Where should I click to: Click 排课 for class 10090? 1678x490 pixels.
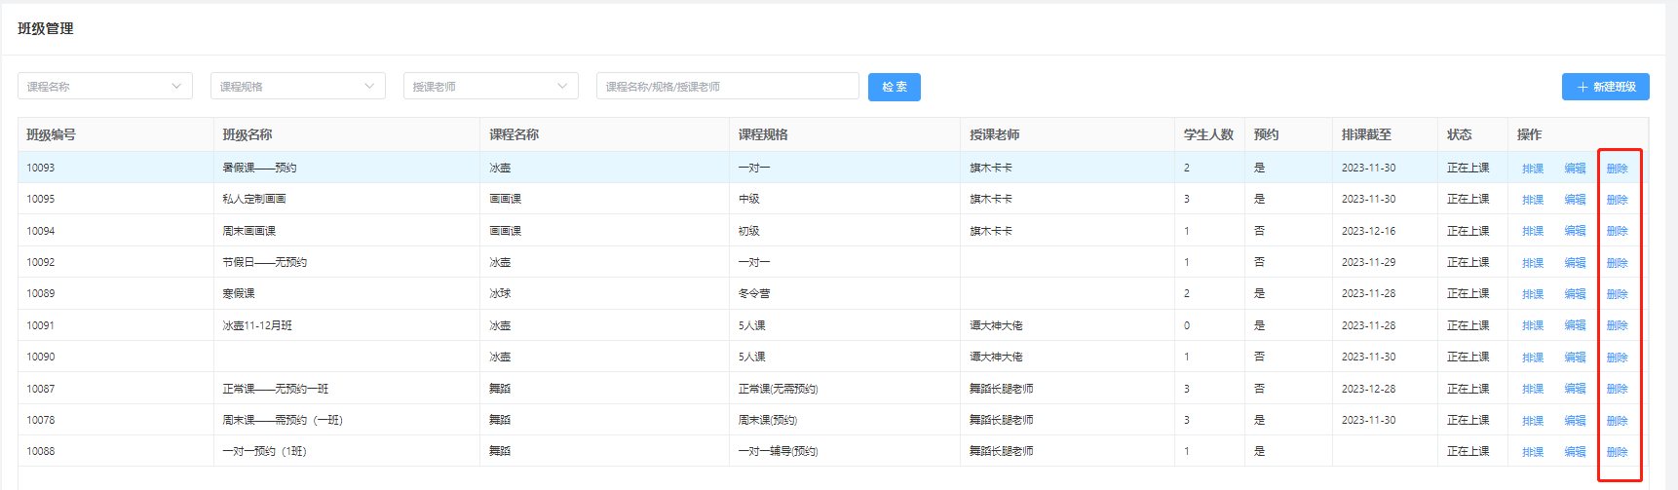coord(1533,358)
